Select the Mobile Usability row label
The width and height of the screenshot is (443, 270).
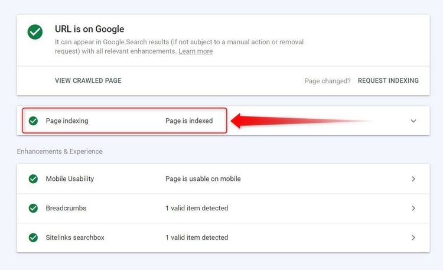pyautogui.click(x=70, y=178)
